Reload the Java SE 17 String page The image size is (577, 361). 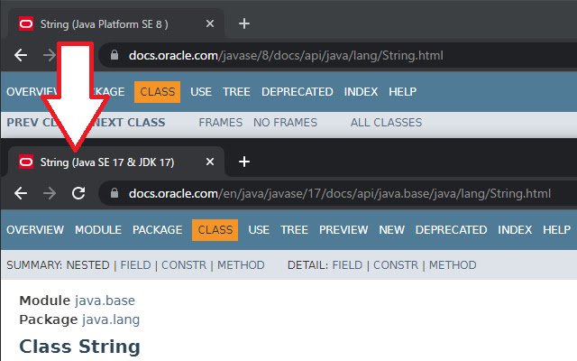pos(78,193)
